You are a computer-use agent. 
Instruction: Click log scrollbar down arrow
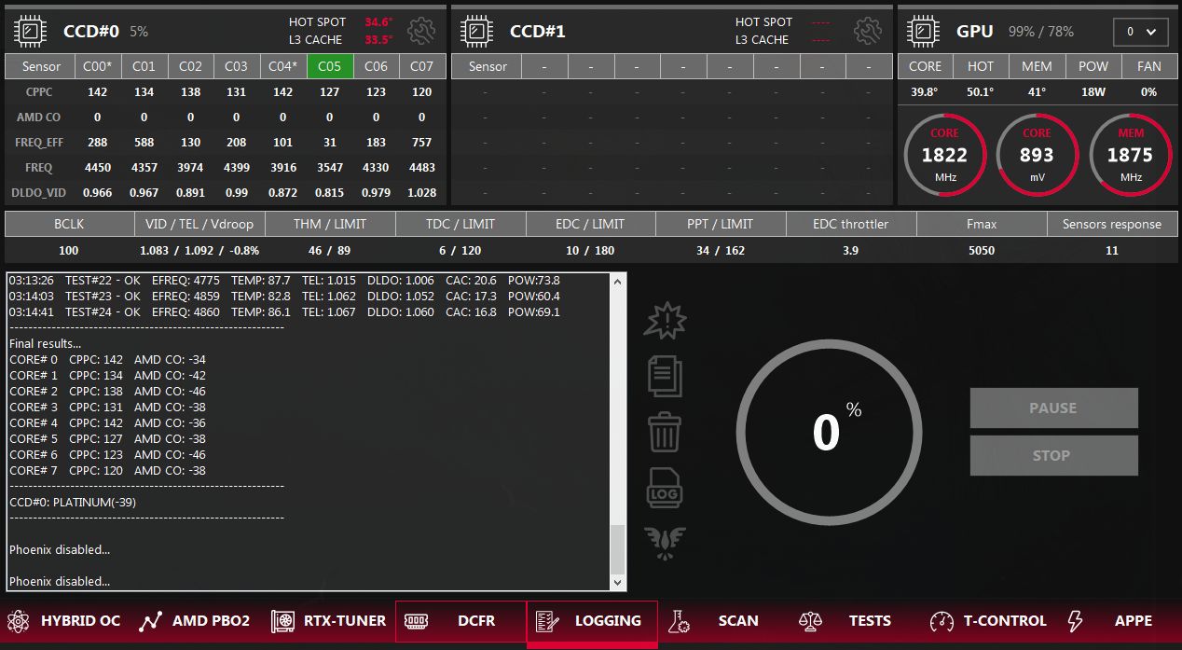tap(617, 582)
